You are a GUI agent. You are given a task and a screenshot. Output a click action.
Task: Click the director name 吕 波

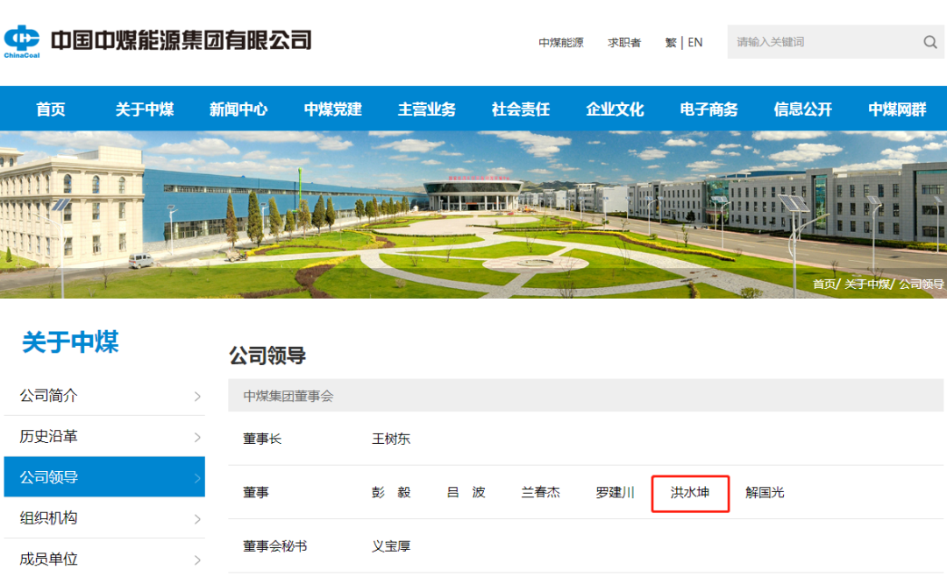click(x=466, y=493)
